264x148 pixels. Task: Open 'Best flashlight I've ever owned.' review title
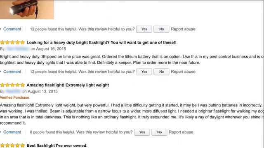[57, 146]
